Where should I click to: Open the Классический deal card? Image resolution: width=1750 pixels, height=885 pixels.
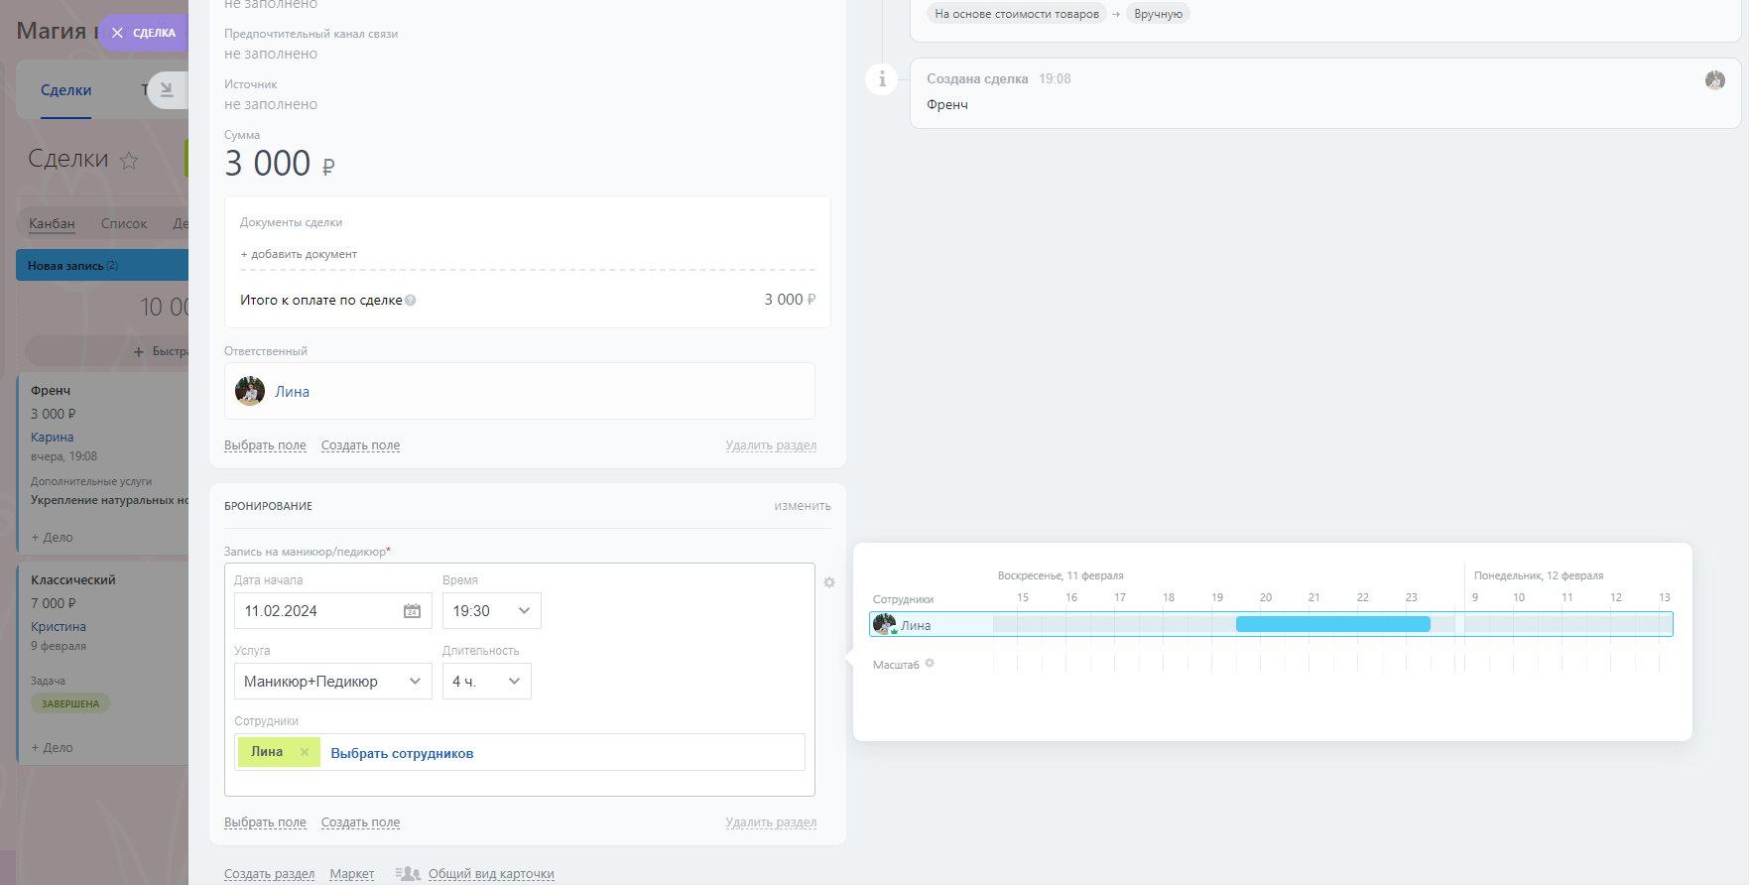click(x=72, y=580)
